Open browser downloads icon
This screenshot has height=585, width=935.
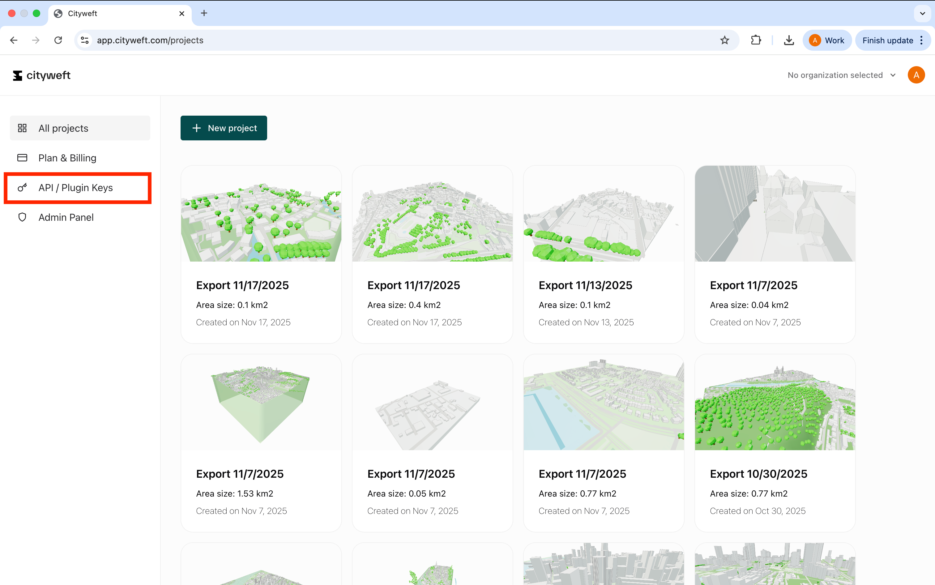(x=789, y=40)
